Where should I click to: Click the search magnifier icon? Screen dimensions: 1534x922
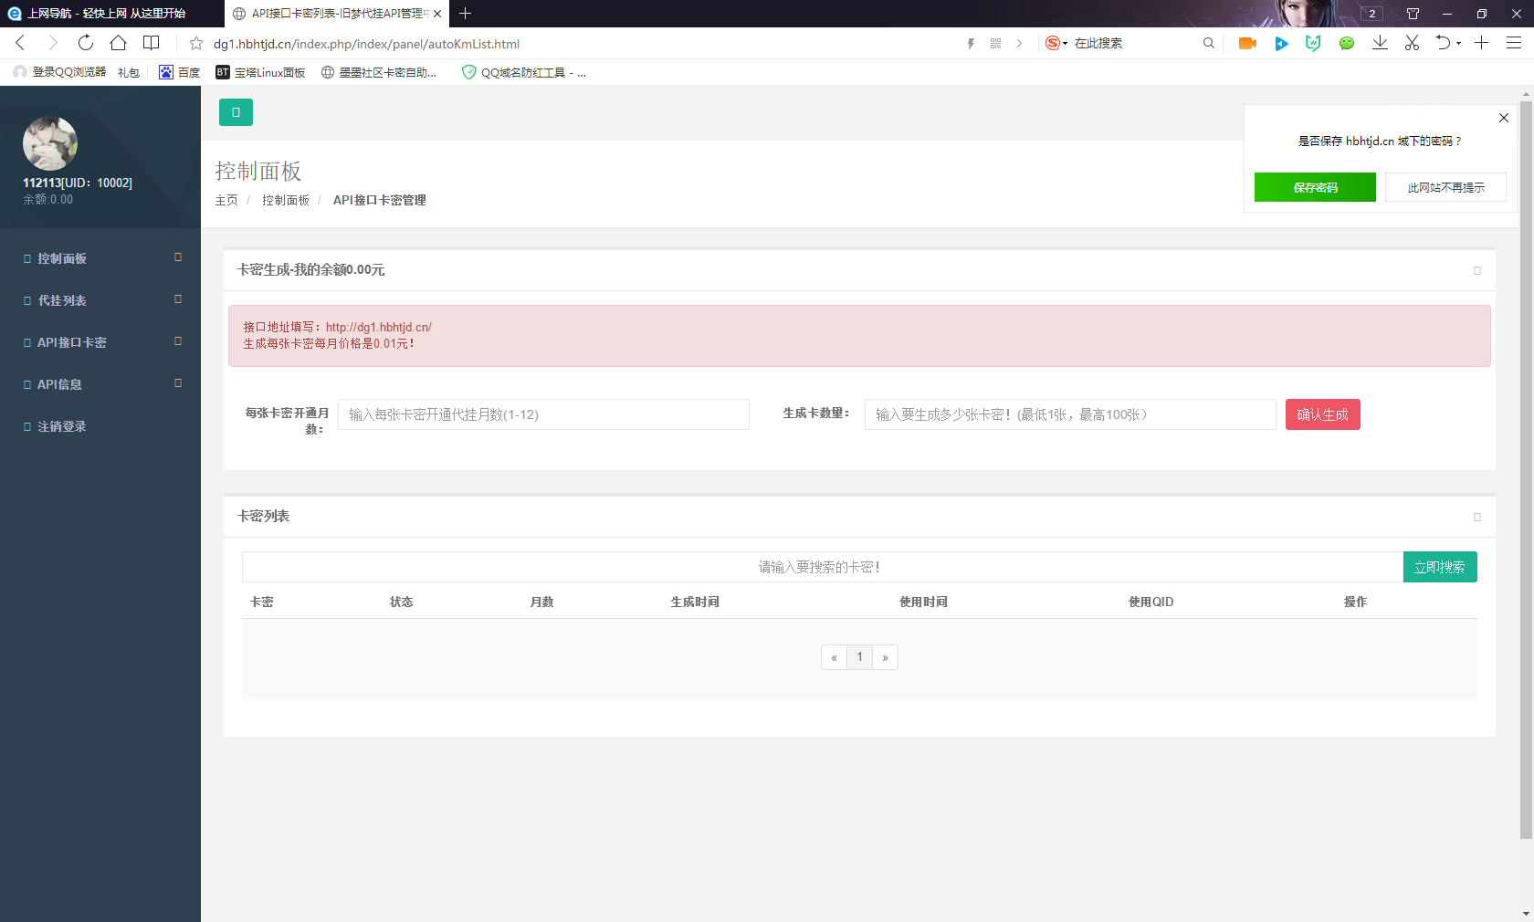(1208, 43)
